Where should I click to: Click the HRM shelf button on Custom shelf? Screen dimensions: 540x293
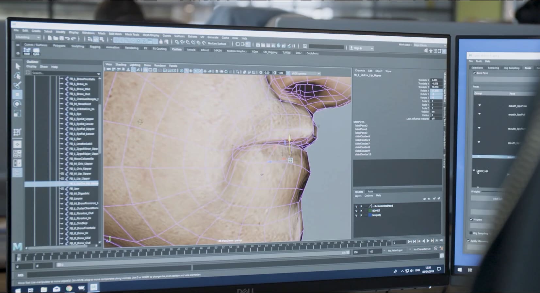[x=27, y=51]
